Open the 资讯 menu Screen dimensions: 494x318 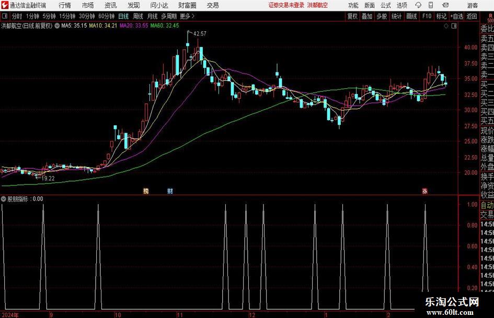tap(111, 5)
